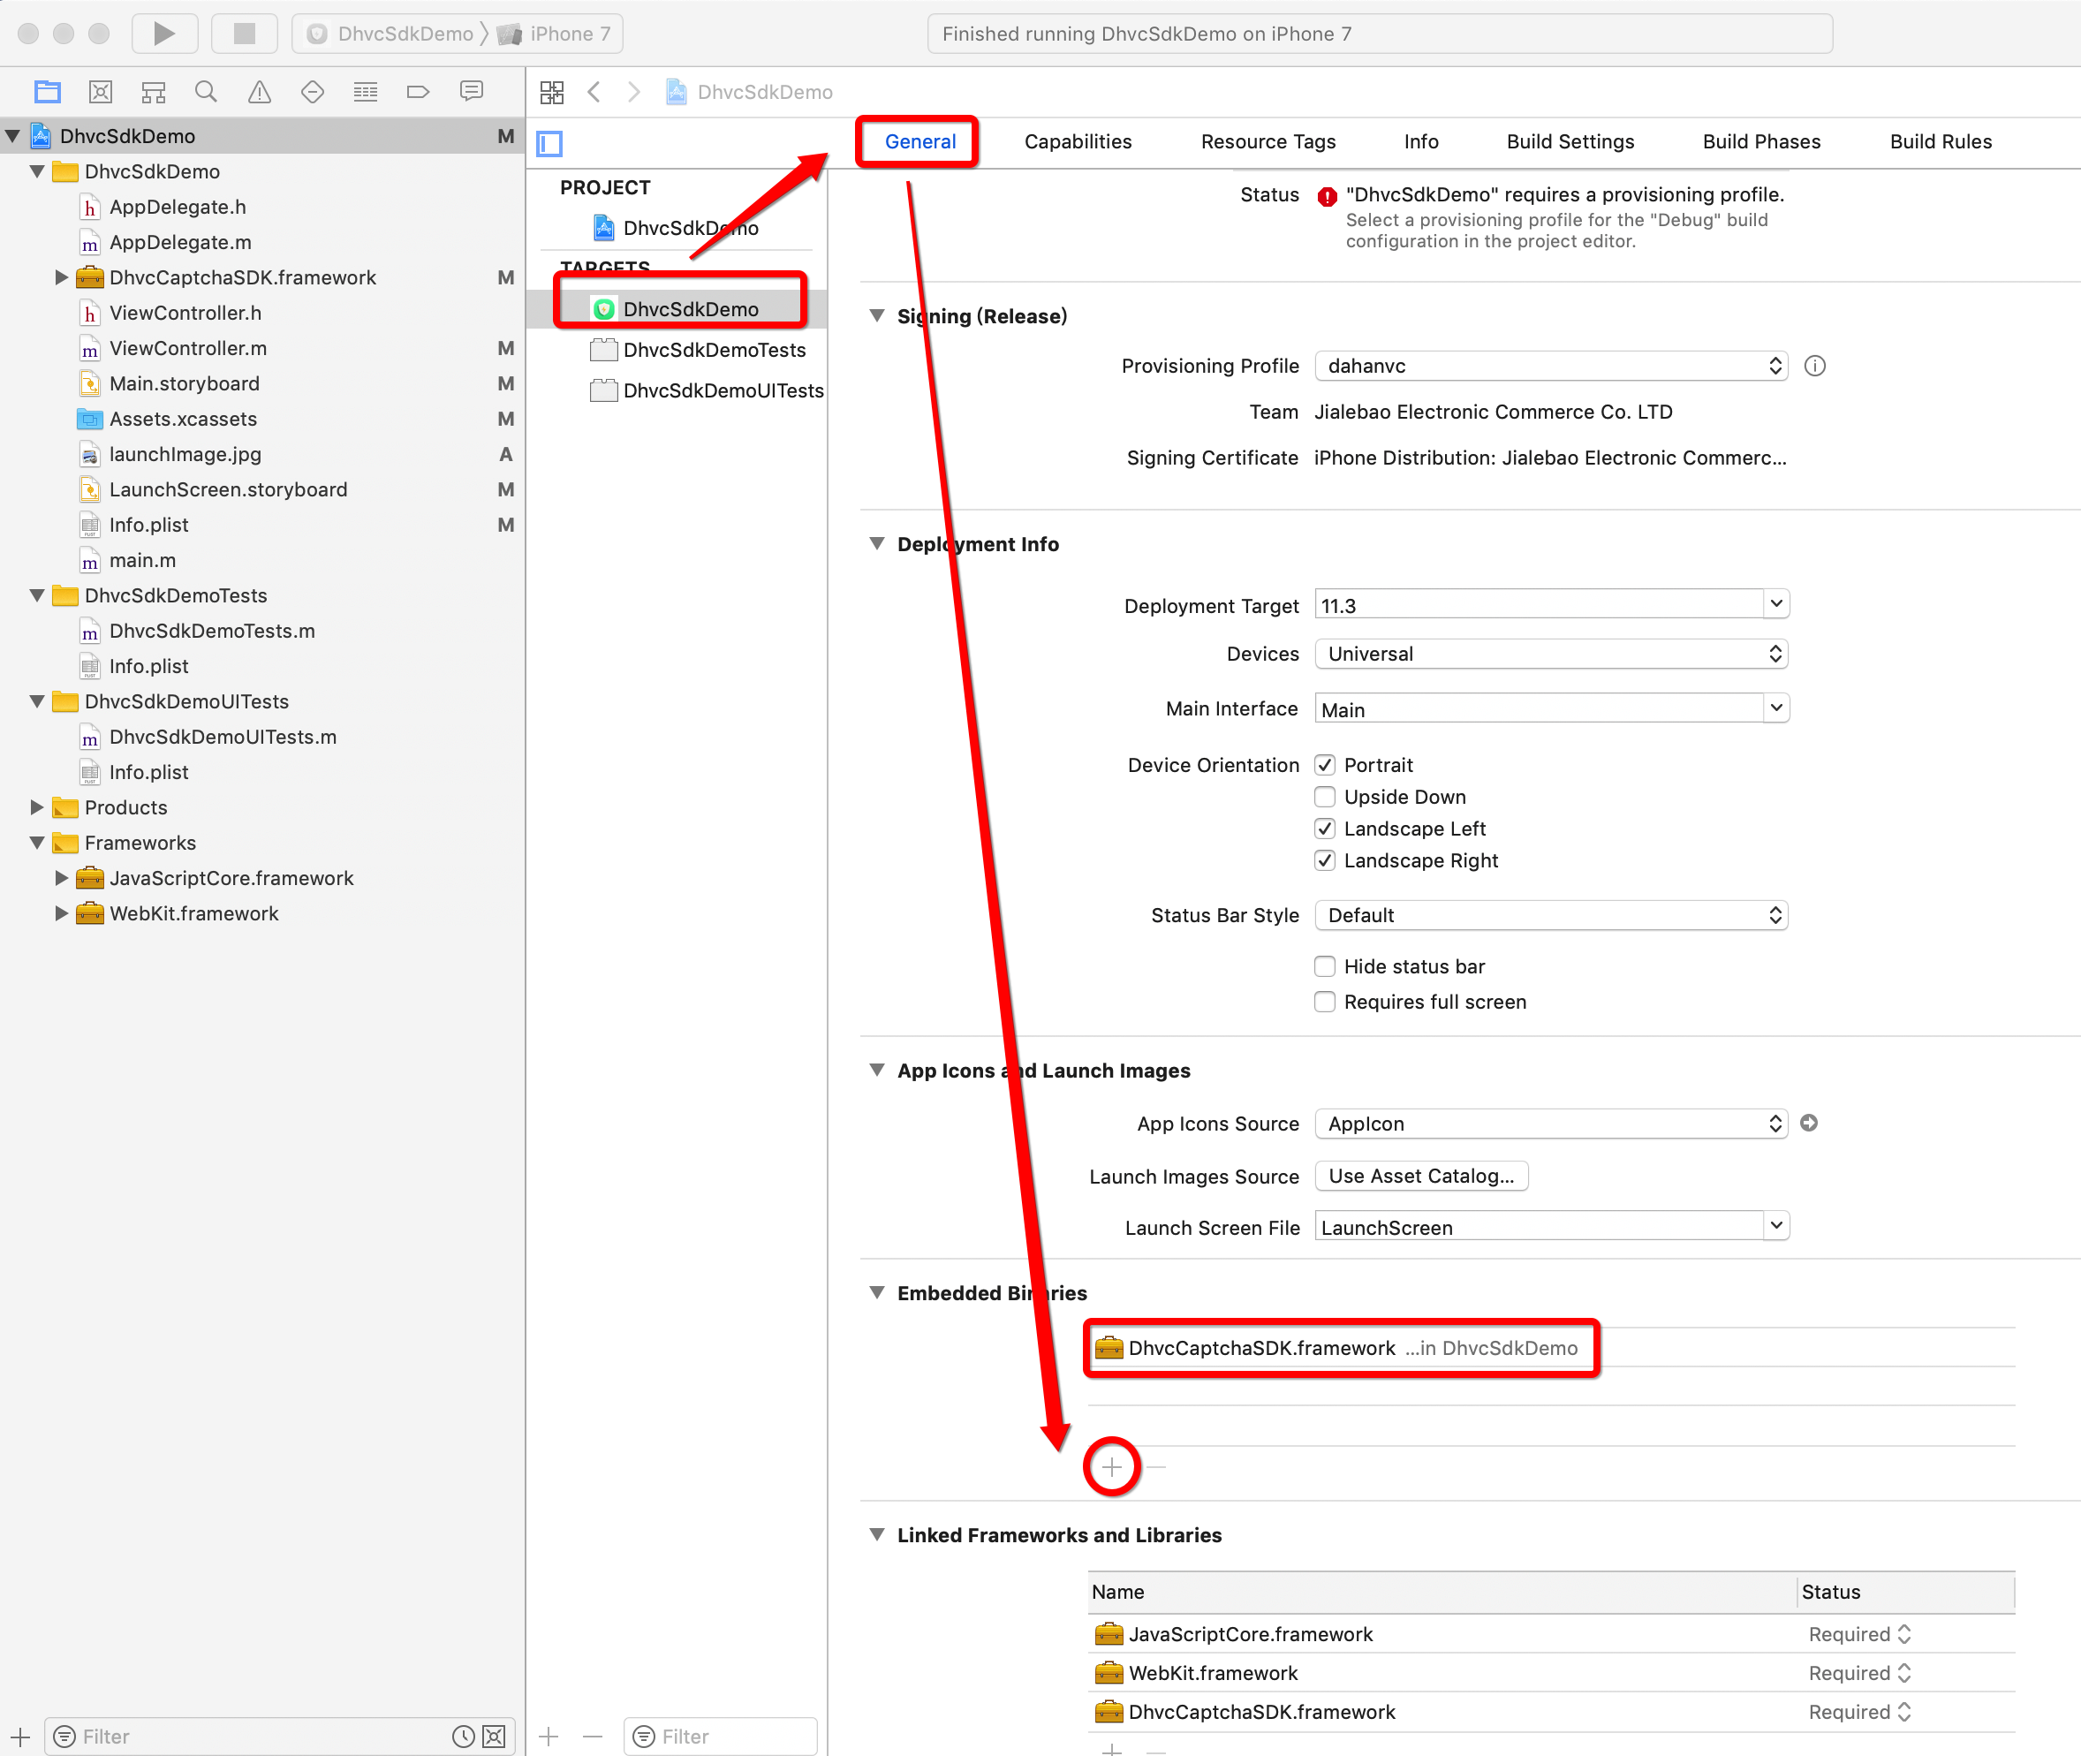Open the Debug navigator
The image size is (2081, 1756).
tap(366, 93)
